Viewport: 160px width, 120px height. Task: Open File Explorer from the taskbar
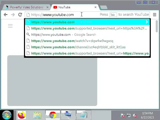click(x=37, y=115)
